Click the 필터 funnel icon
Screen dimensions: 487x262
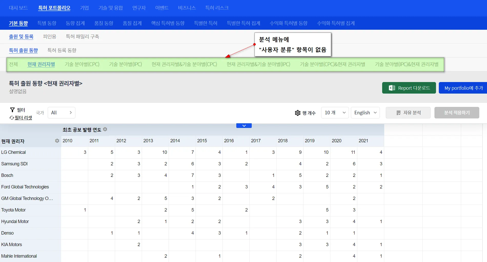pos(12,110)
